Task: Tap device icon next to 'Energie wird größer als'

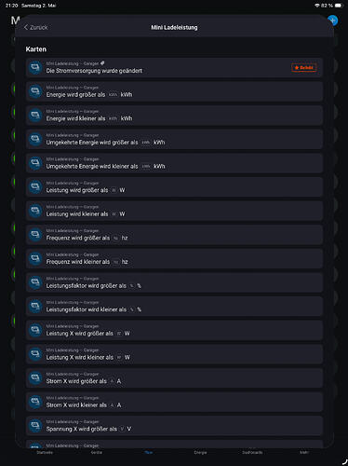Action: coord(35,91)
